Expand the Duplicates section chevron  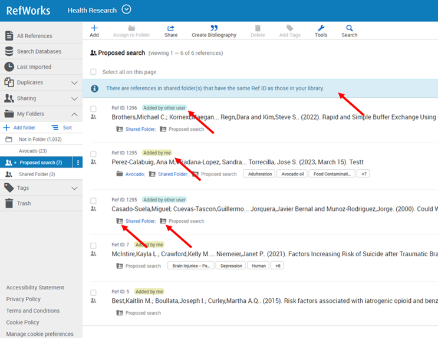(x=74, y=83)
